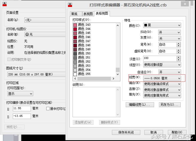The width and height of the screenshot is (196, 141).
Task: Increase the 笔号(#) pen number value
Action: coord(179,43)
